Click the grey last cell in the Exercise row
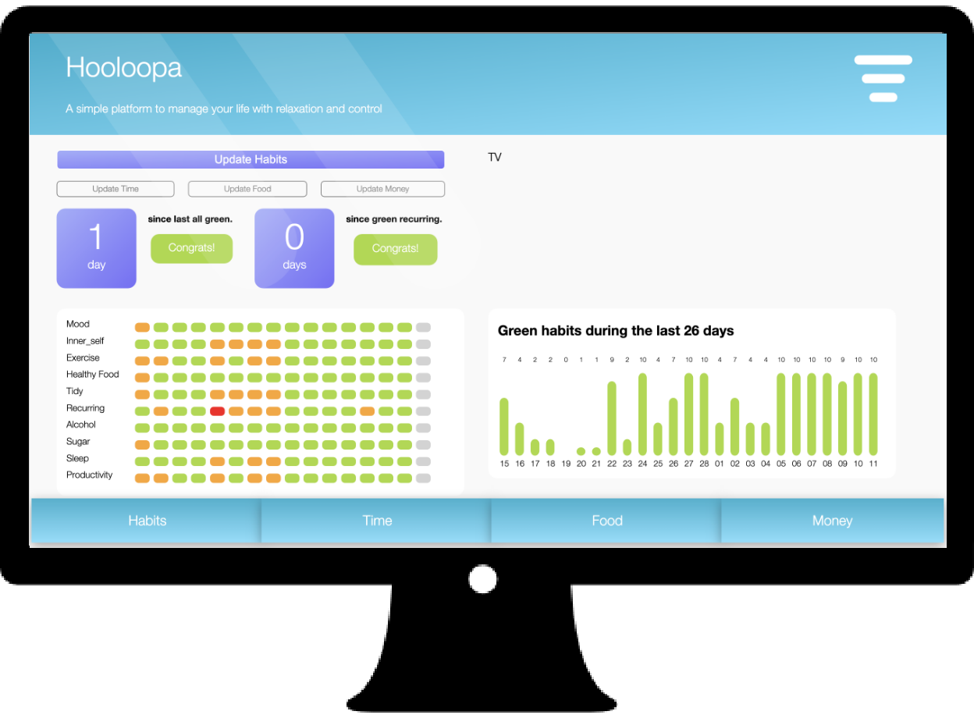Screen dimensions: 974x722 (x=423, y=361)
